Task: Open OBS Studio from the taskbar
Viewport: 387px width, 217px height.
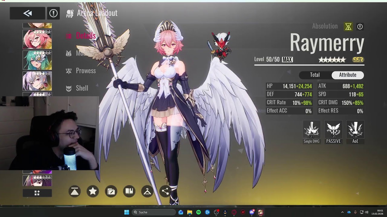Action: click(x=216, y=212)
